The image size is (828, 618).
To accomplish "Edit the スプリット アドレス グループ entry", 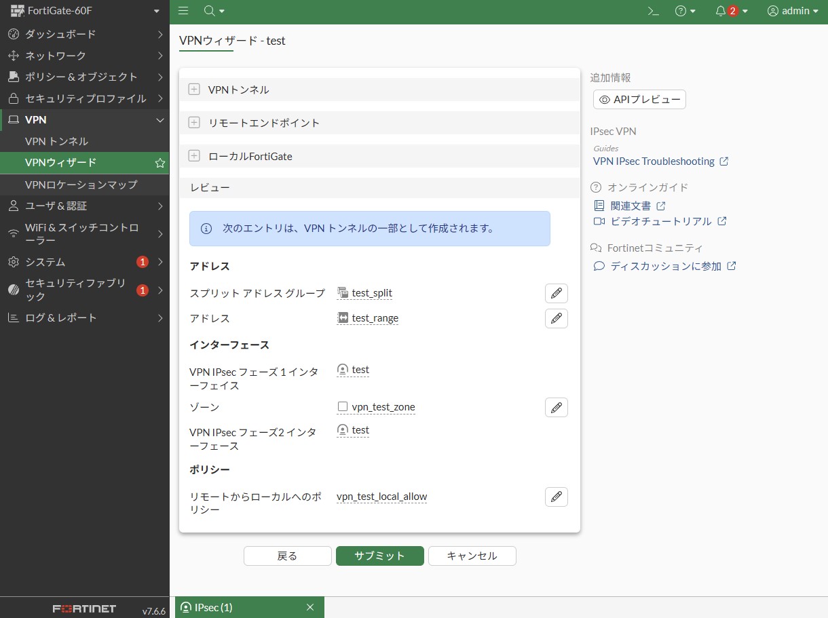I will click(x=556, y=293).
